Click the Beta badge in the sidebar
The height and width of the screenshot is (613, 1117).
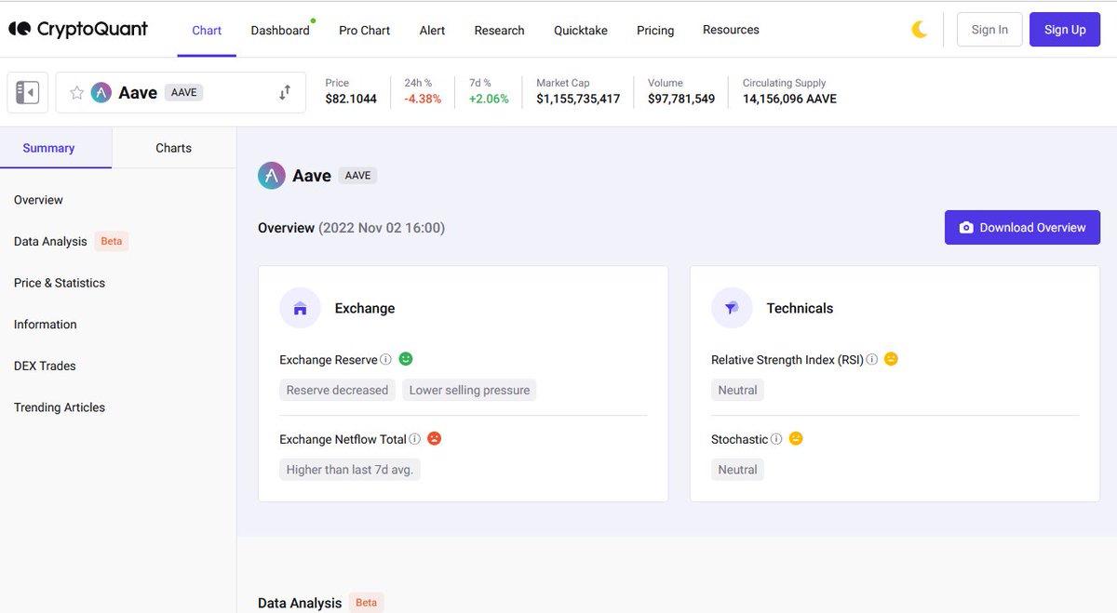tap(112, 242)
